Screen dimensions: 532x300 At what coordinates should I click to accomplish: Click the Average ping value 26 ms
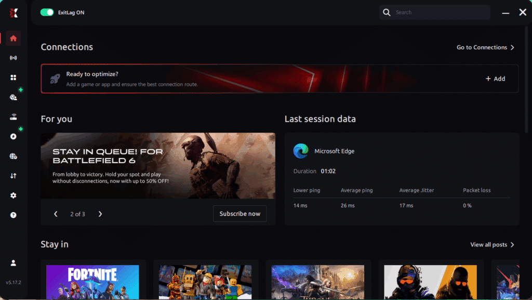pos(348,206)
